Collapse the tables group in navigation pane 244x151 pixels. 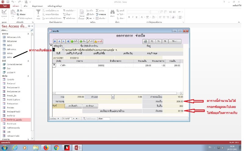coord(28,34)
